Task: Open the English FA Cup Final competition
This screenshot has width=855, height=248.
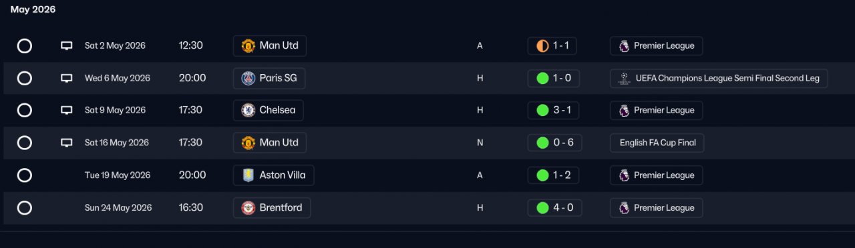Action: click(657, 143)
